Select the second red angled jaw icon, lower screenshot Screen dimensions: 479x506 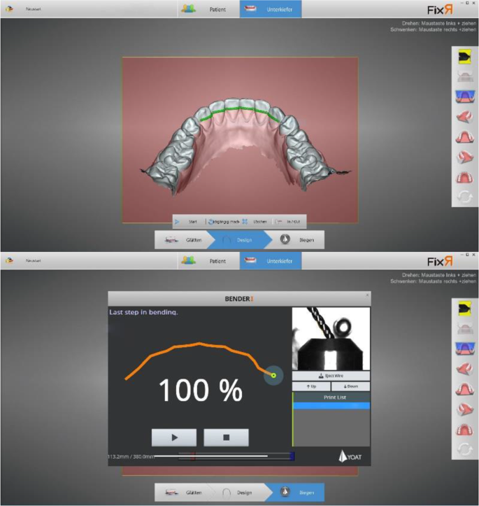[464, 409]
